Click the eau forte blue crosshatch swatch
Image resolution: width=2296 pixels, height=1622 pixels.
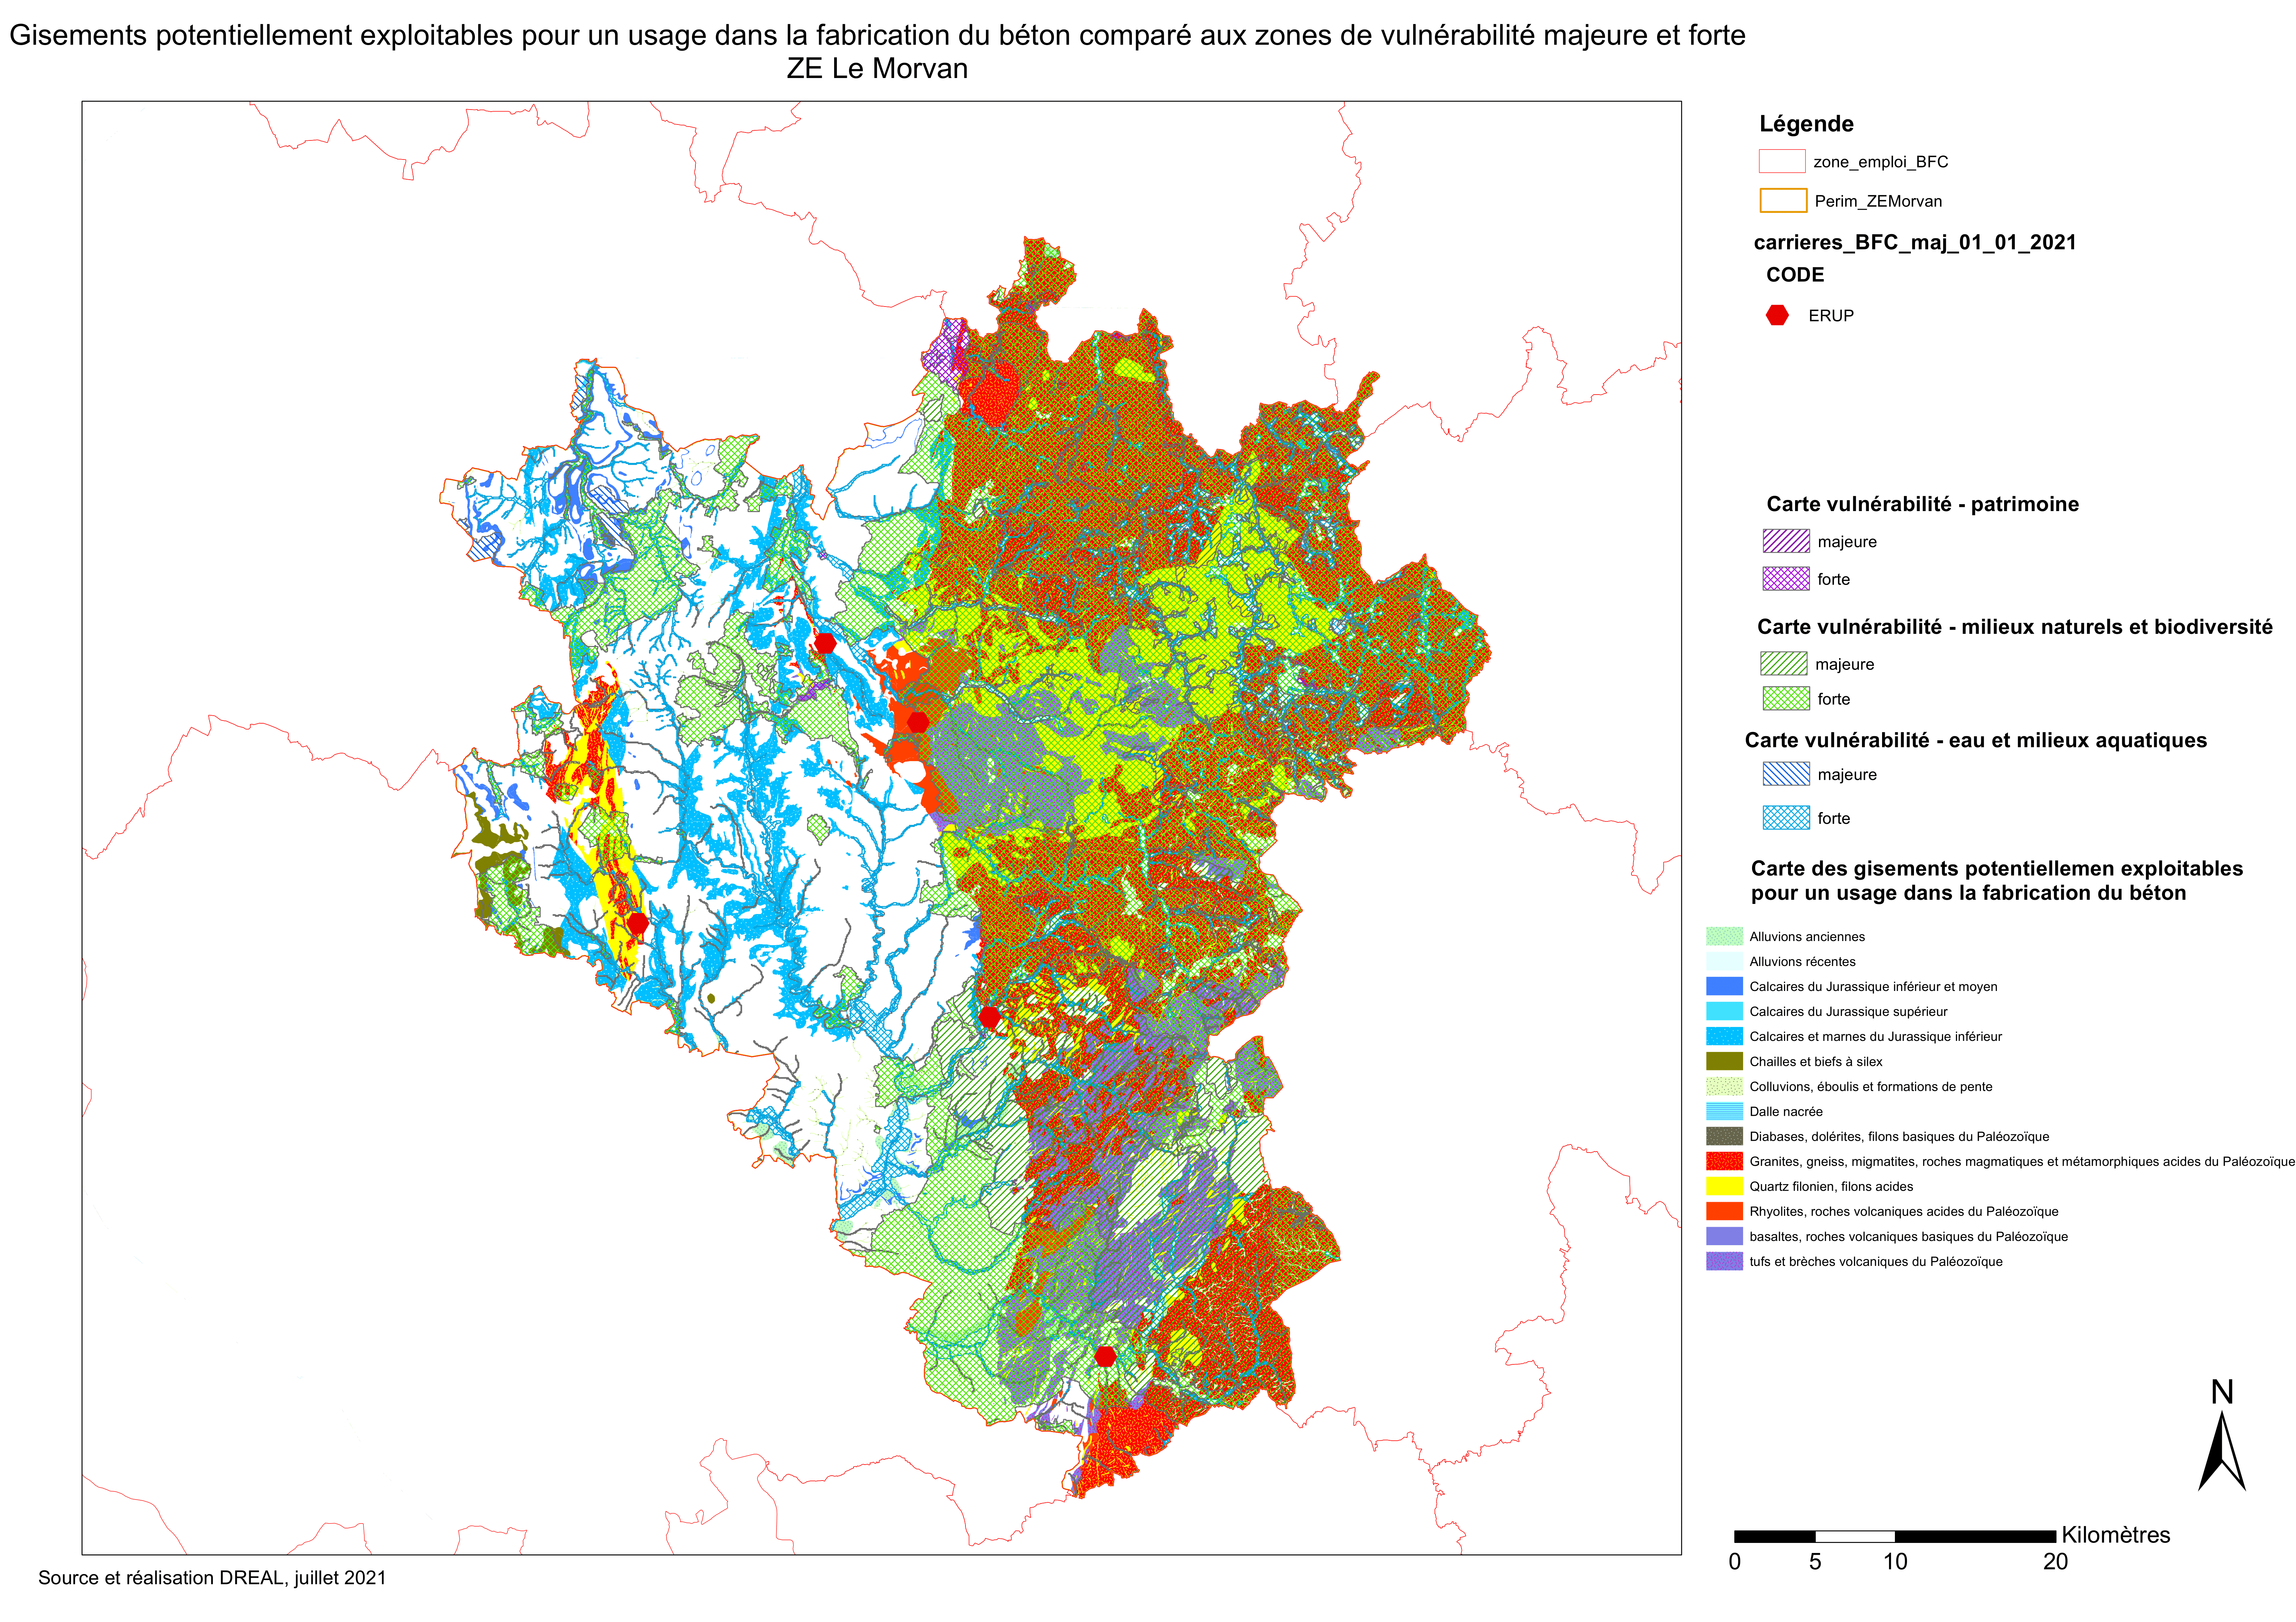click(1786, 818)
